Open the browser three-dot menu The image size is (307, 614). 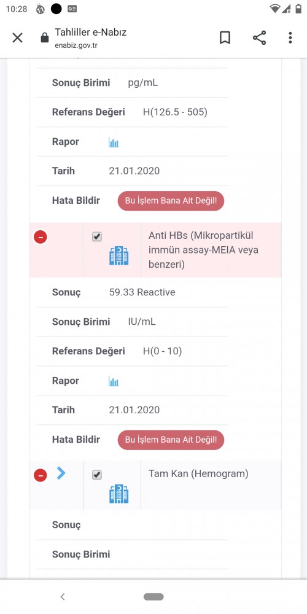pyautogui.click(x=290, y=37)
